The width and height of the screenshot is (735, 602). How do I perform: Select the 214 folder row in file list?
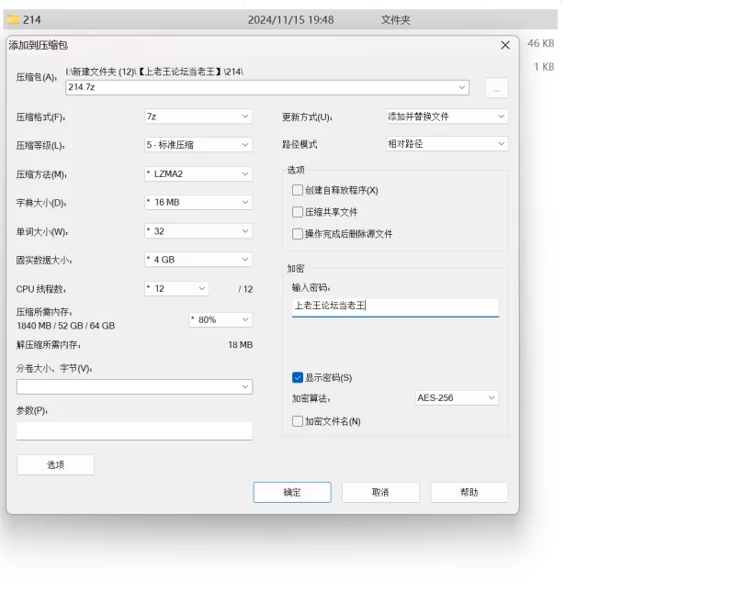pyautogui.click(x=280, y=19)
